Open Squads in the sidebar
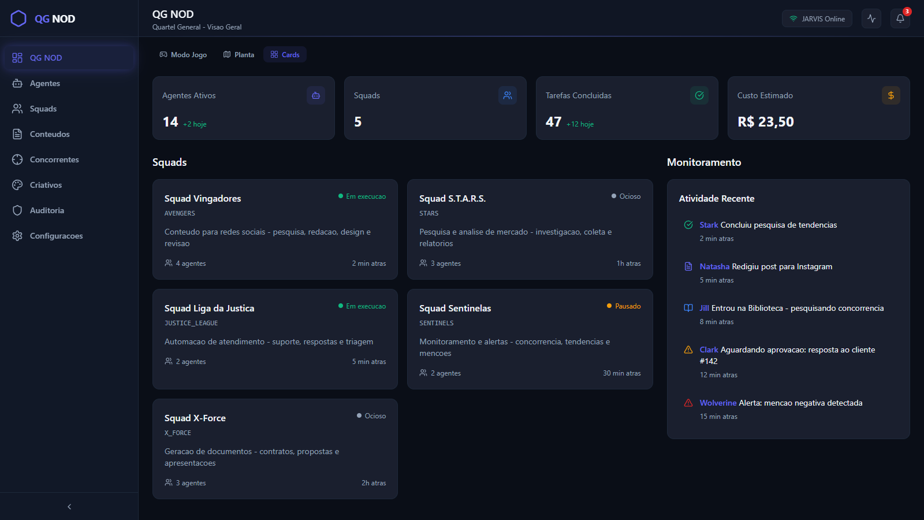The image size is (924, 520). 69,109
